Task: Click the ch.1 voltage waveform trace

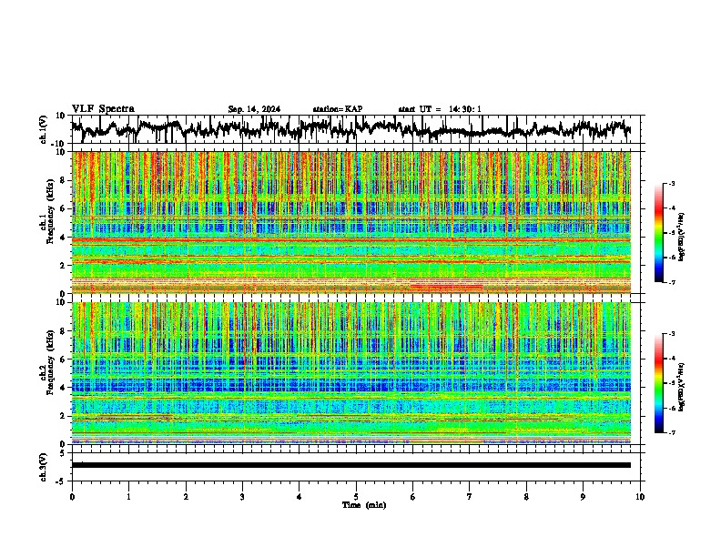Action: click(x=350, y=129)
